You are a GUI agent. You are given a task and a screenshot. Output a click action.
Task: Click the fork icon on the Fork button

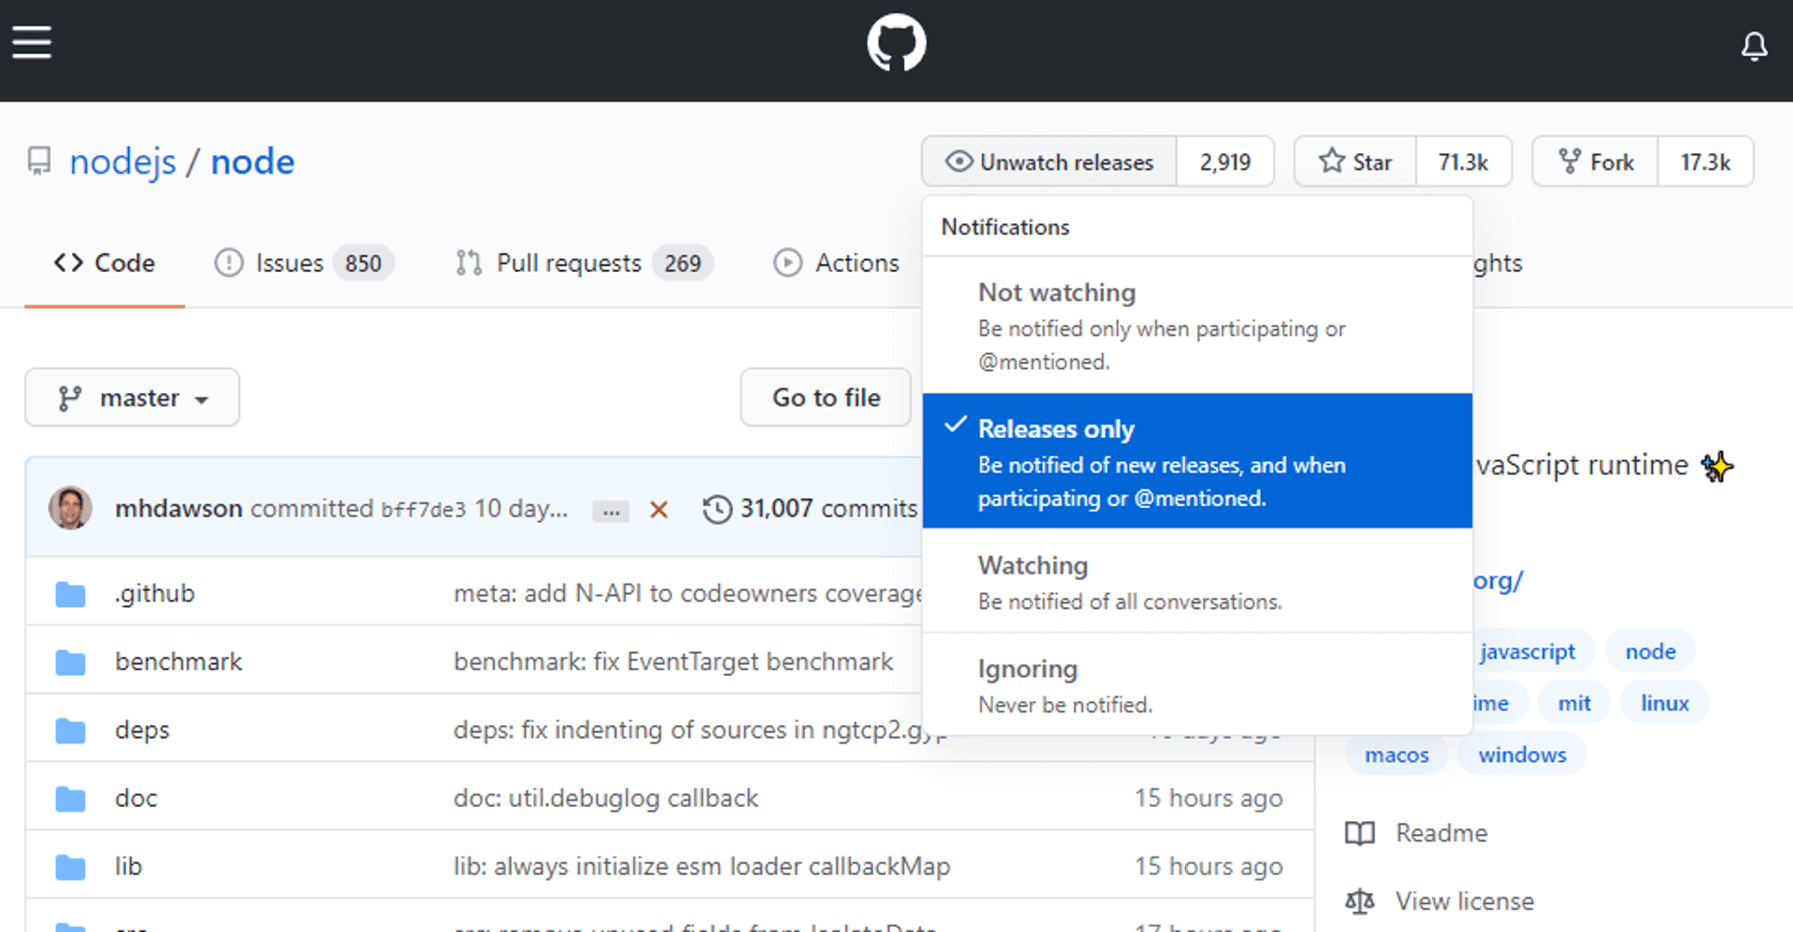[x=1571, y=161]
